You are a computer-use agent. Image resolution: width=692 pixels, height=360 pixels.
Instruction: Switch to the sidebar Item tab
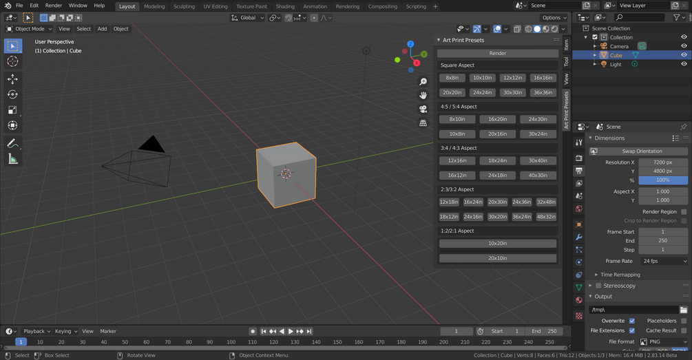click(x=566, y=45)
